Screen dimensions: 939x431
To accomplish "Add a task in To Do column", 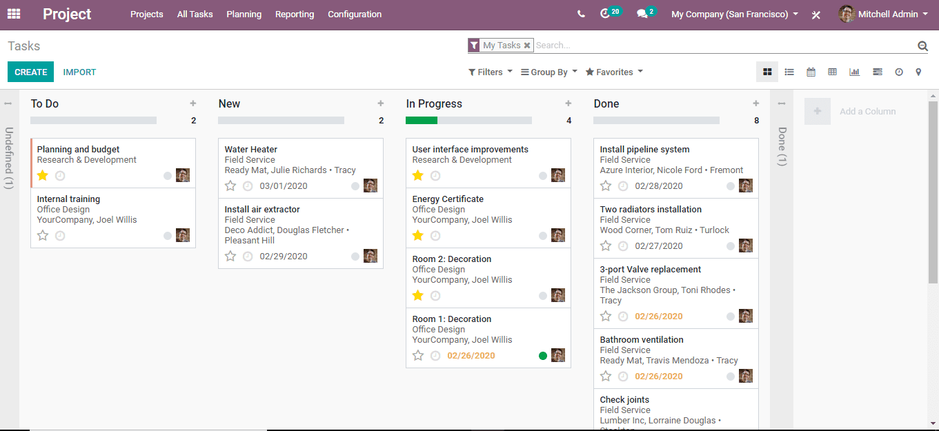I will [x=193, y=103].
